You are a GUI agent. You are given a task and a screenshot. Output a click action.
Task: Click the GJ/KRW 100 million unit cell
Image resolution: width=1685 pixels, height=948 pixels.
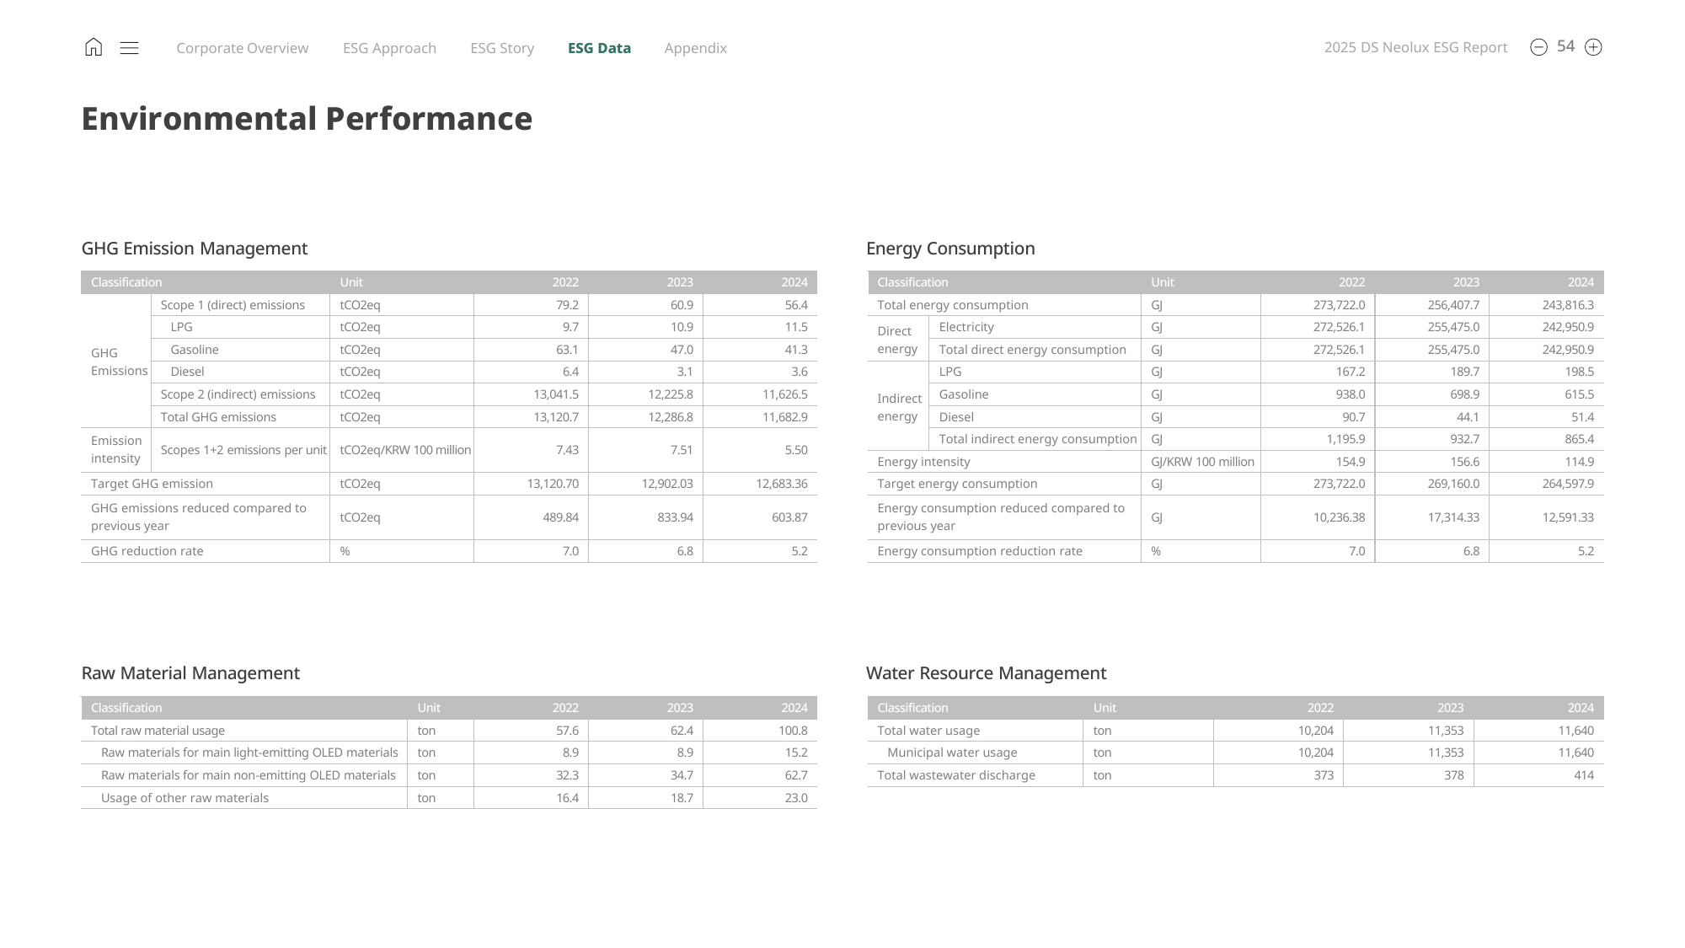point(1202,462)
